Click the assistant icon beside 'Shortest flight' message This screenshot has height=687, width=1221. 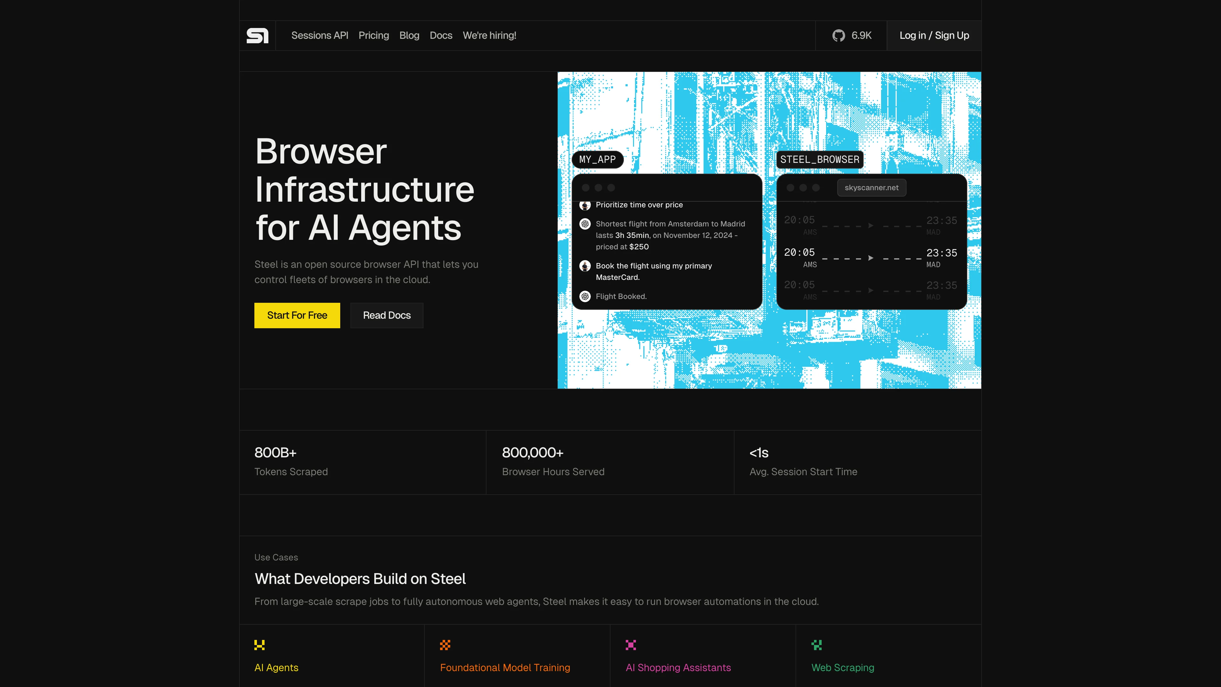[585, 224]
